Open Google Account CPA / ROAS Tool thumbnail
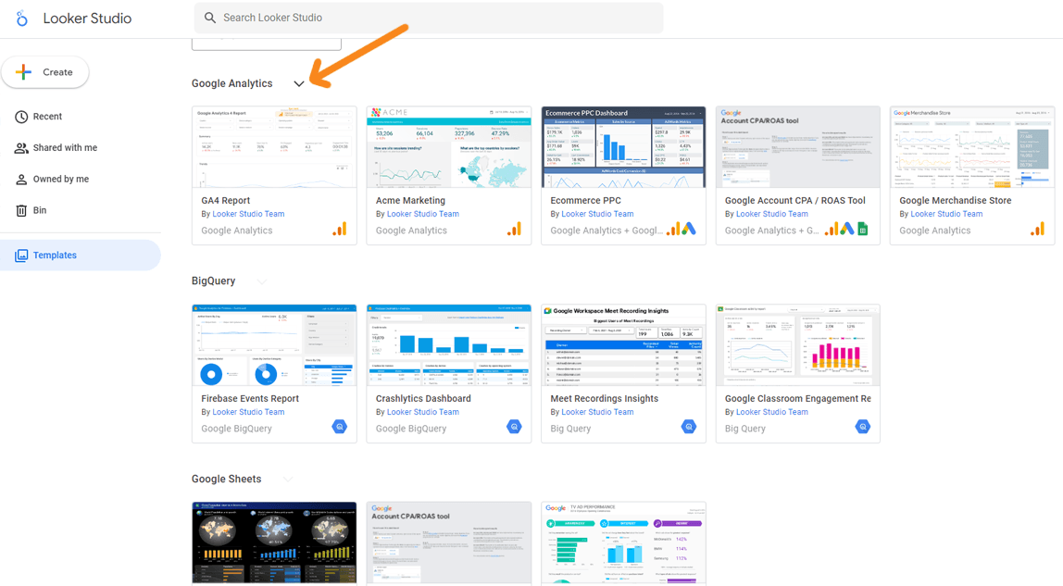 (x=798, y=146)
